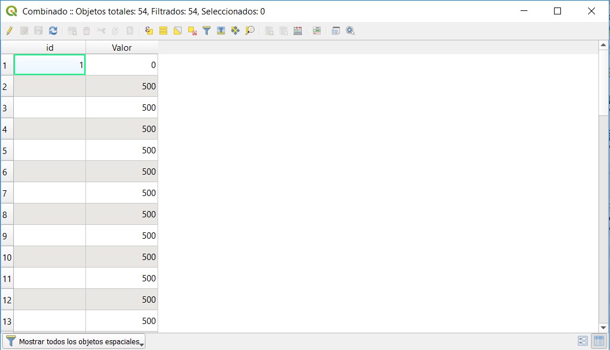610x350 pixels.
Task: Select row 5 via its row header
Action: (x=7, y=150)
